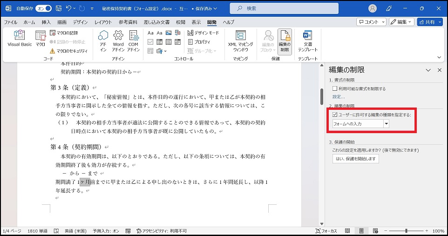
Task: Toggle 自動保存 autosave switch
Action: pos(43,8)
